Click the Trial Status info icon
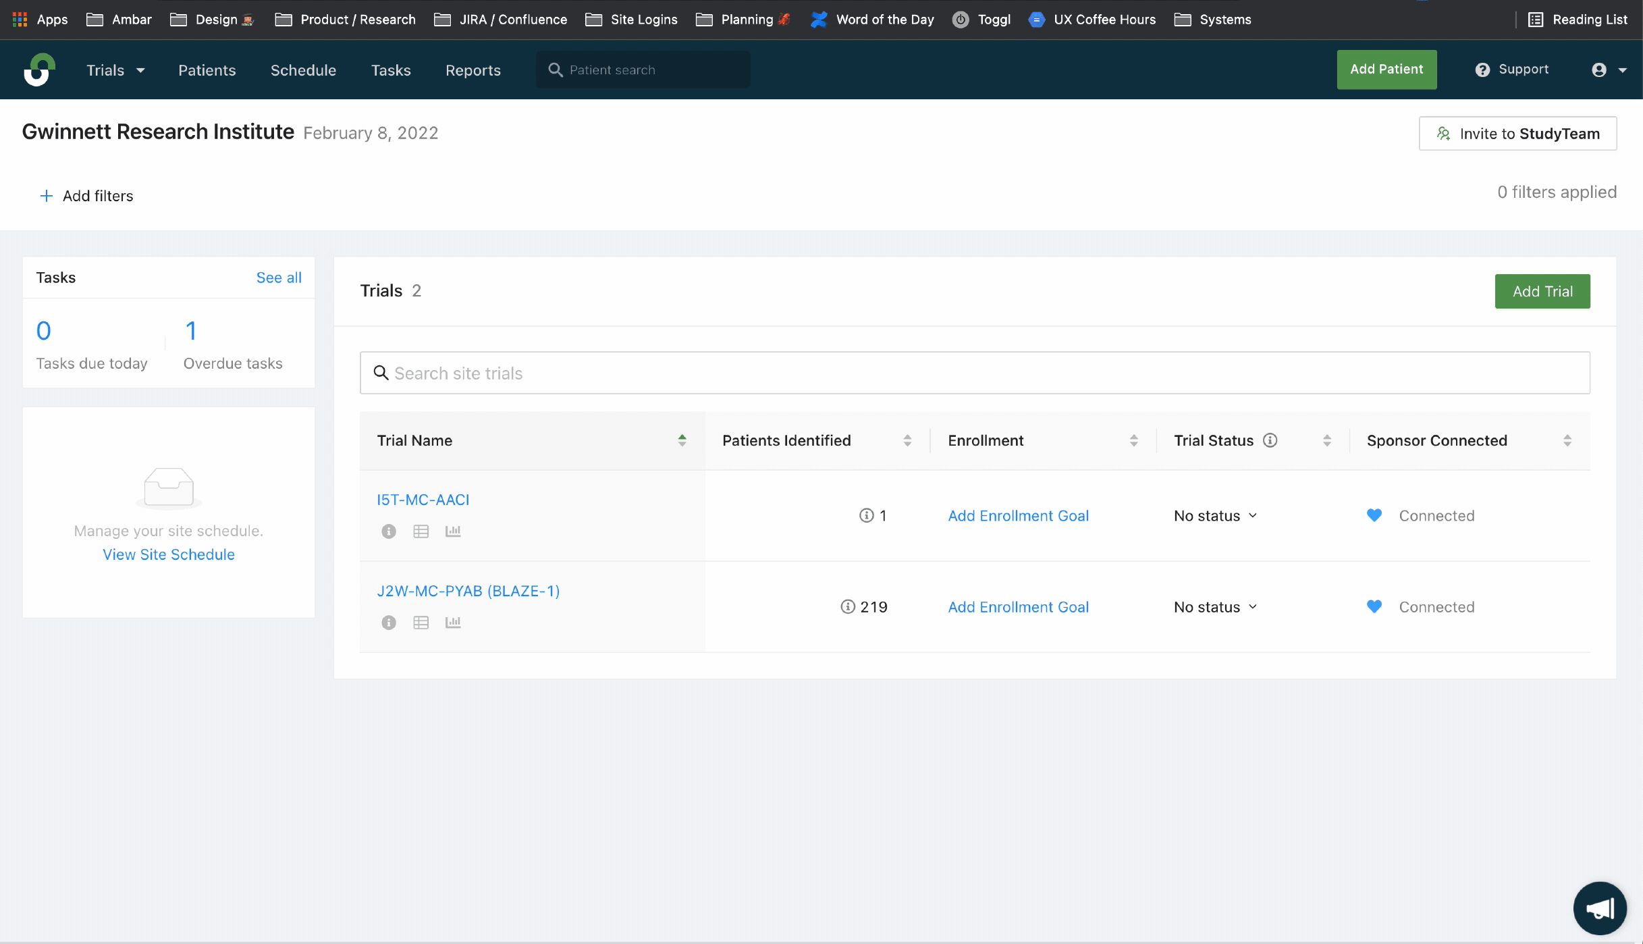1643x944 pixels. [x=1270, y=440]
